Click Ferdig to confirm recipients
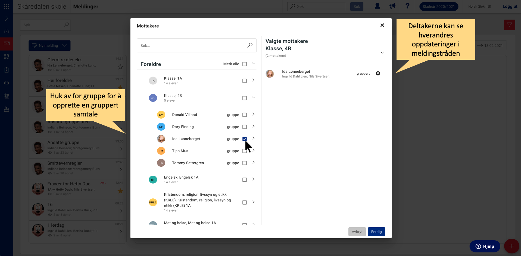The width and height of the screenshot is (521, 256). point(376,232)
